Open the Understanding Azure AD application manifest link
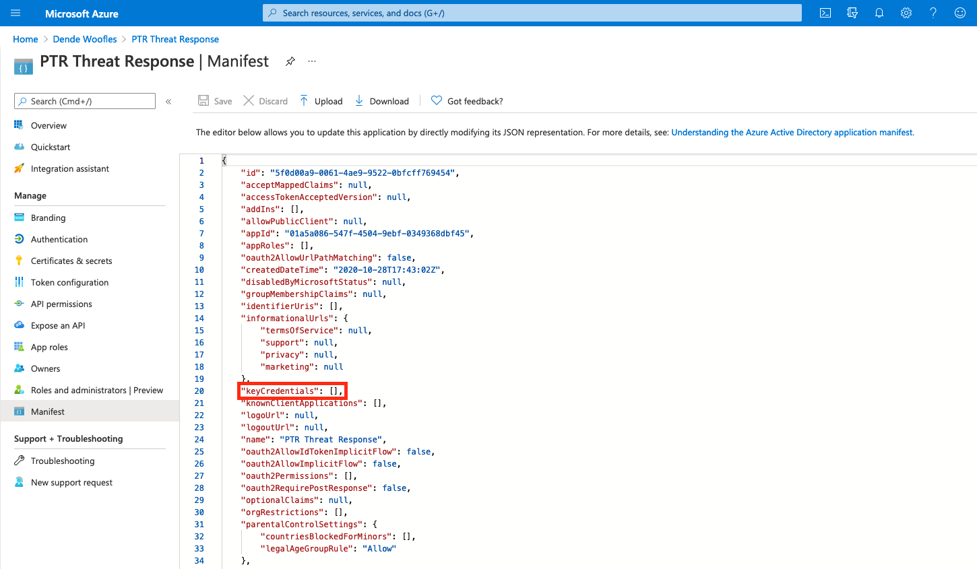 tap(792, 133)
